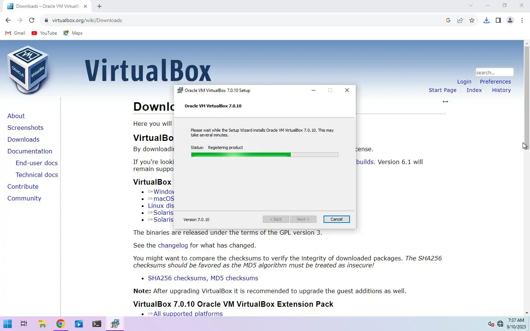Open Chrome downloads tray icon

486,20
